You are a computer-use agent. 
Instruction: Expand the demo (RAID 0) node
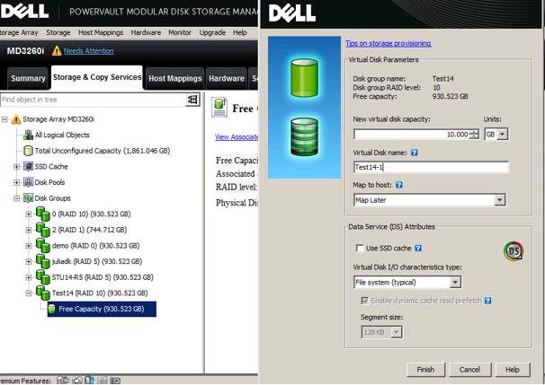click(29, 246)
